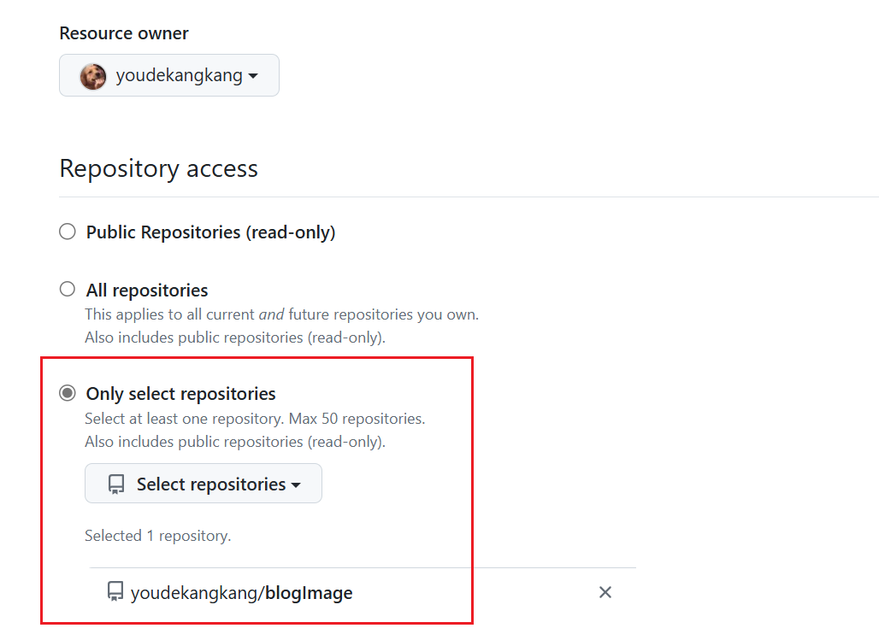
Task: Click the youdekangkang/blogImage repository entry
Action: pyautogui.click(x=241, y=592)
